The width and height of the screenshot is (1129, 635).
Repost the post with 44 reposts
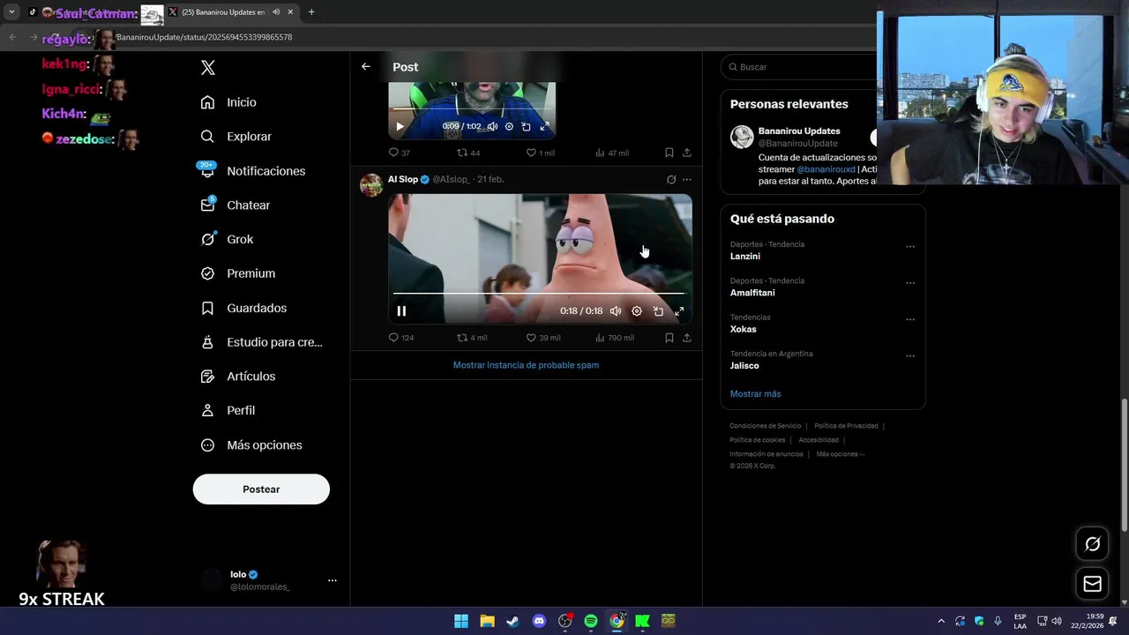pos(468,153)
